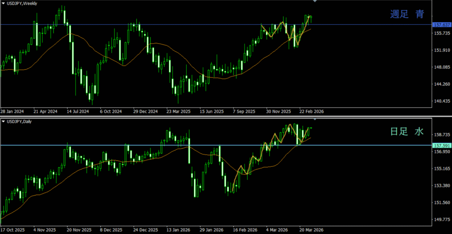Click the dropdown arrow beside USDJPY,Weekly
The width and height of the screenshot is (452, 234).
[4, 4]
